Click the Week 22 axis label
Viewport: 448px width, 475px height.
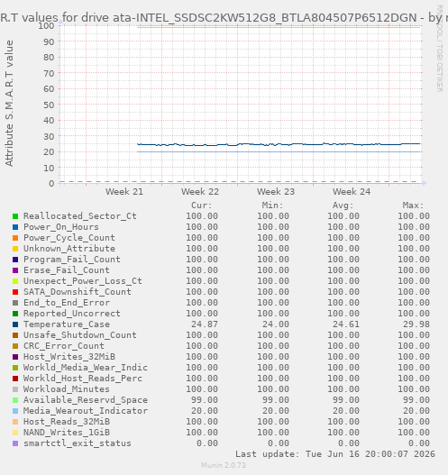pyautogui.click(x=200, y=192)
